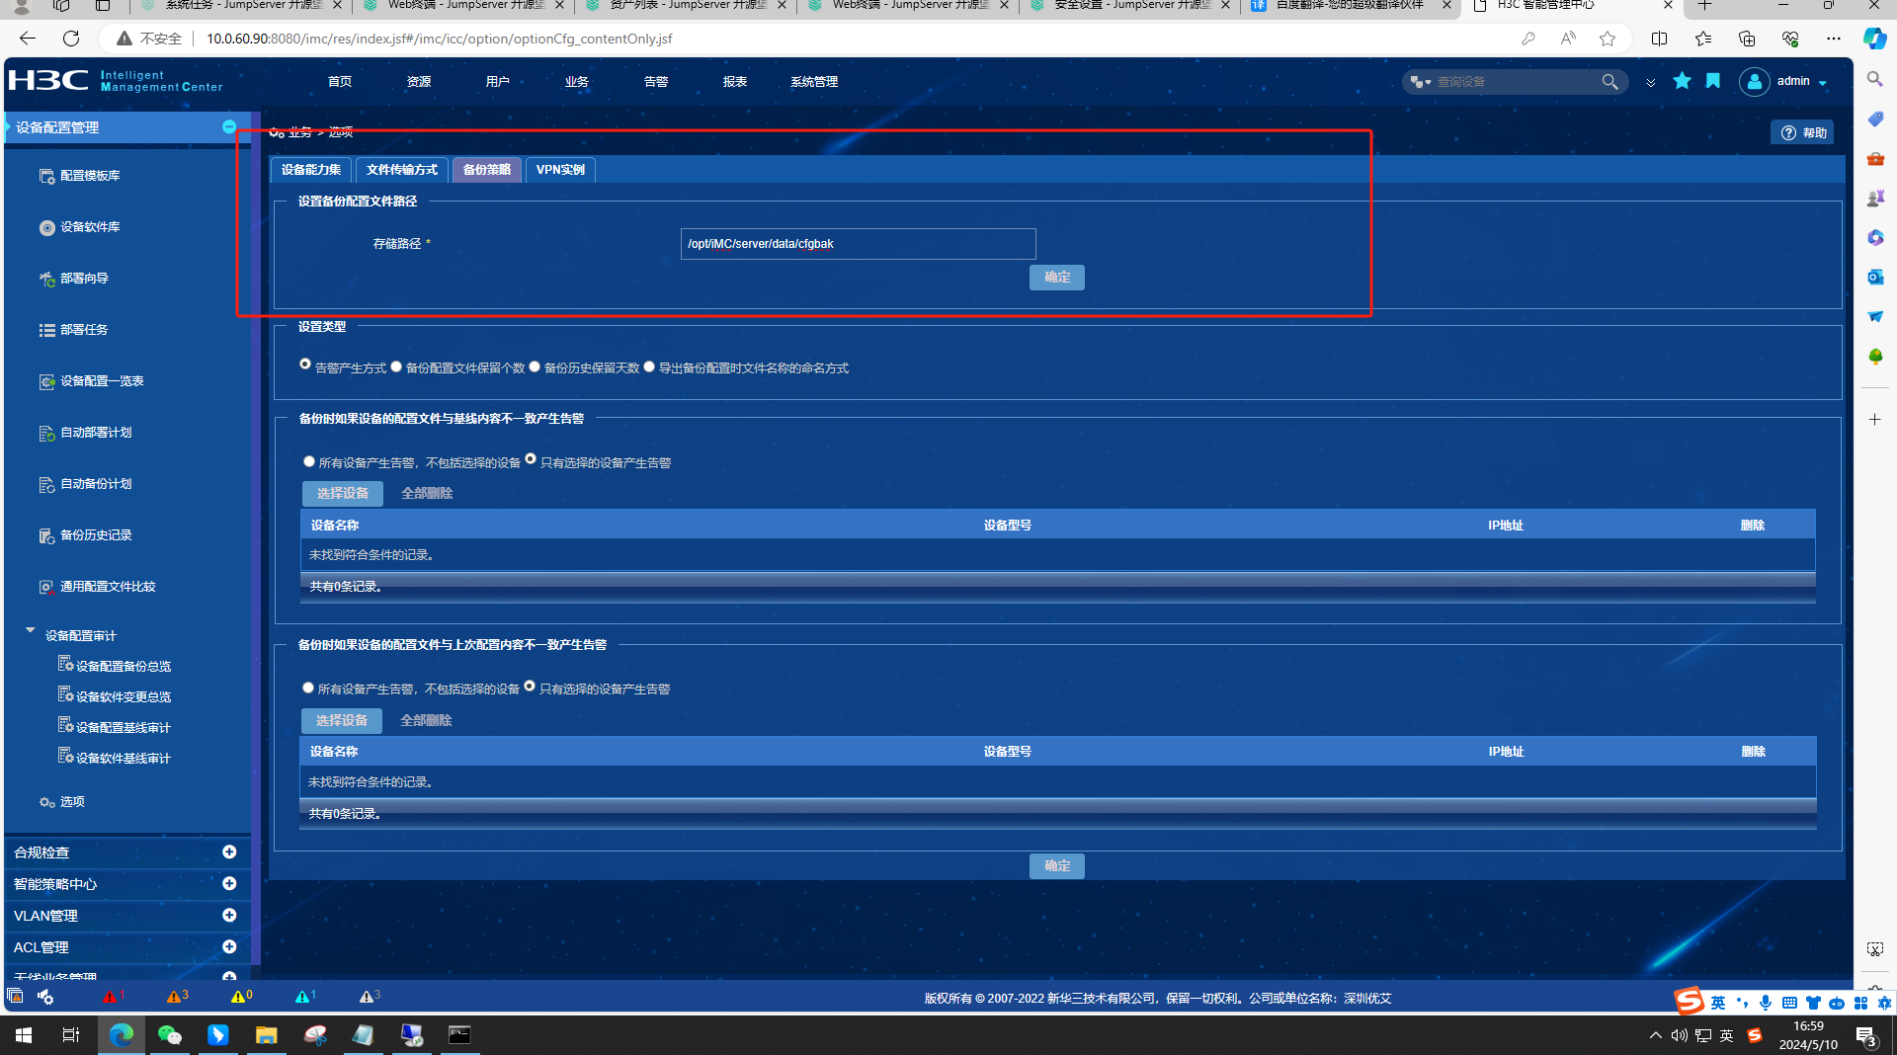
Task: Open Edge sidebar Outlook icon
Action: pyautogui.click(x=1874, y=278)
